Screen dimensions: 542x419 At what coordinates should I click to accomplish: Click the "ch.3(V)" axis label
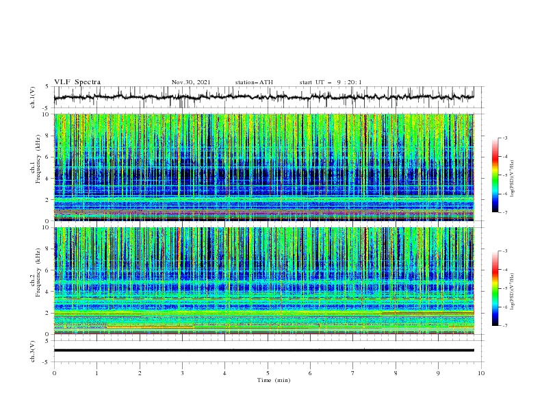click(33, 351)
